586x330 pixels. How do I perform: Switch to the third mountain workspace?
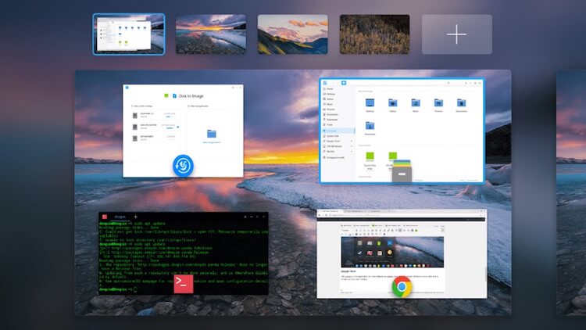coord(293,34)
